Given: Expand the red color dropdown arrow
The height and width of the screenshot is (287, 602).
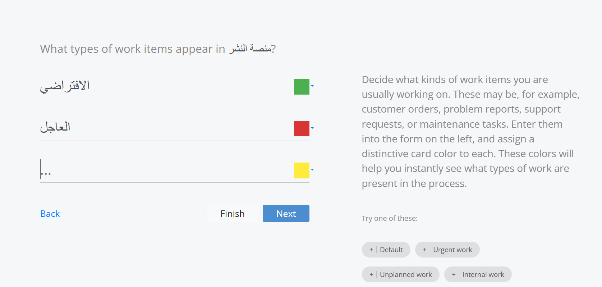Looking at the screenshot, I should pyautogui.click(x=312, y=128).
